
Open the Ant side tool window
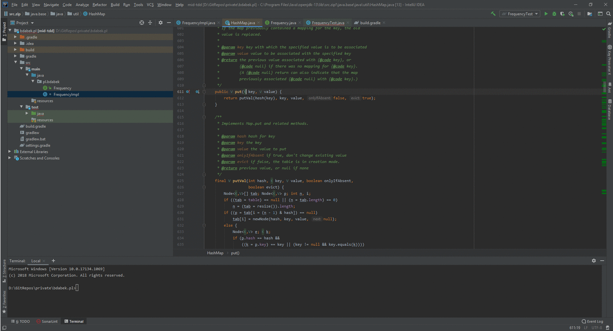click(x=609, y=87)
